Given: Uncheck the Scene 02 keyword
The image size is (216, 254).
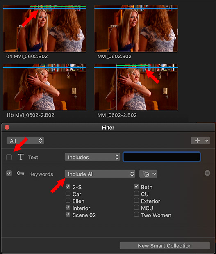Looking at the screenshot, I should pos(68,214).
